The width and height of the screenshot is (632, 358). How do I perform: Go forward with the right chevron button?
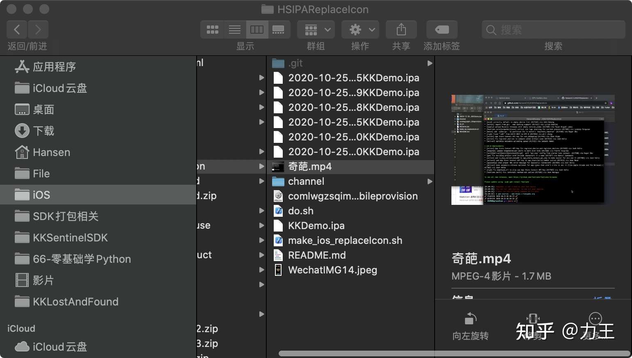pyautogui.click(x=38, y=30)
